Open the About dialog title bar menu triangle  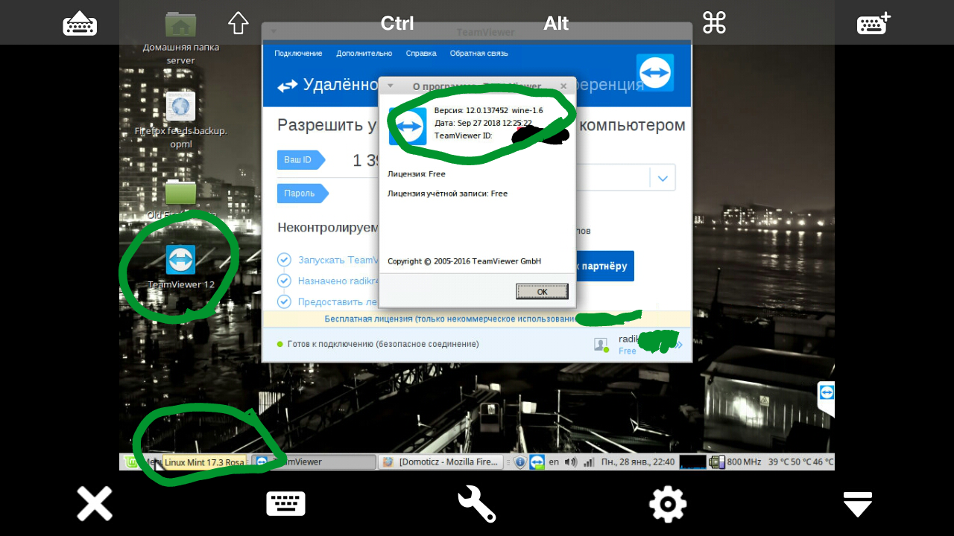coord(390,86)
